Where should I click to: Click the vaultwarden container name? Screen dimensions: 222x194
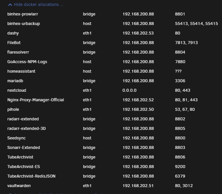(19, 186)
